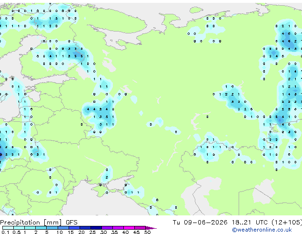Viewport: 302px width, 234px height.
Task: Click the 30–35 mm purple legend box
Action: 107,228
